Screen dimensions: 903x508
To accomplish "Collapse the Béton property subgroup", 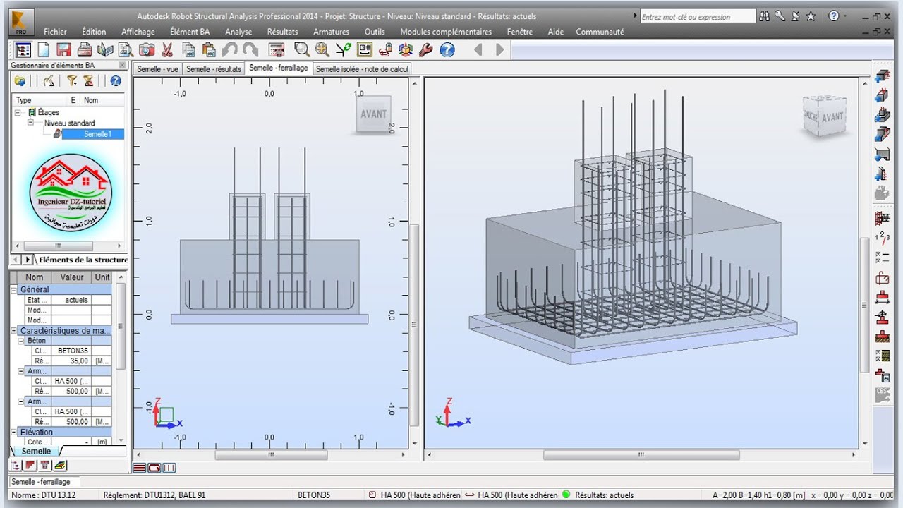I will pyautogui.click(x=21, y=341).
